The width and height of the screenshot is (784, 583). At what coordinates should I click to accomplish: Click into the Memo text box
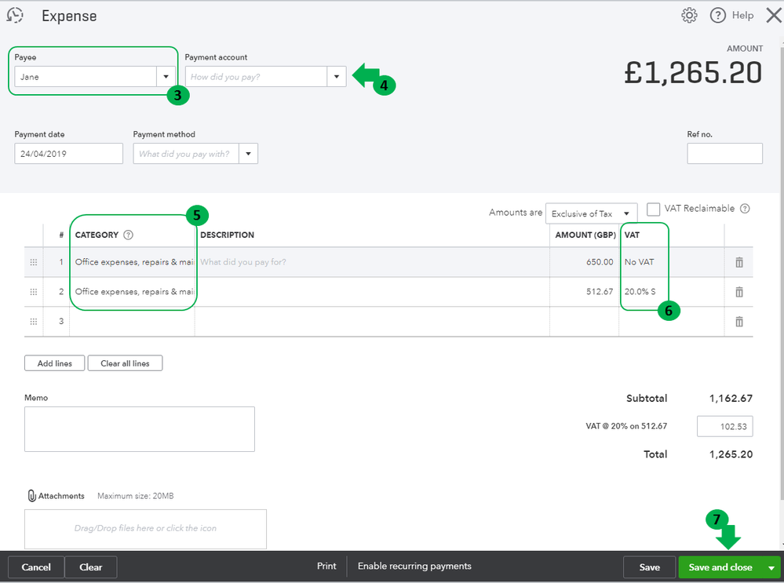pyautogui.click(x=139, y=428)
